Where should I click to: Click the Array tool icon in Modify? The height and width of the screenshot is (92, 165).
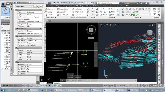(x=118, y=15)
